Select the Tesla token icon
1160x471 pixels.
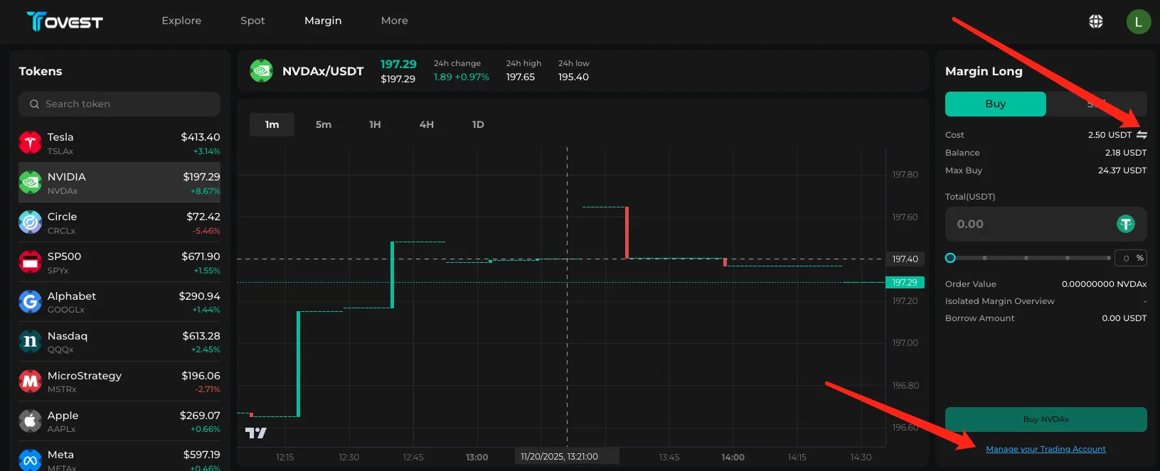tap(30, 143)
